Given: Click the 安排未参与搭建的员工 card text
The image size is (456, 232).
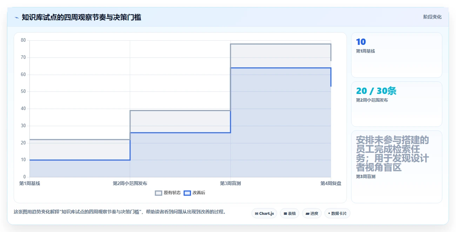Looking at the screenshot, I should coord(392,154).
